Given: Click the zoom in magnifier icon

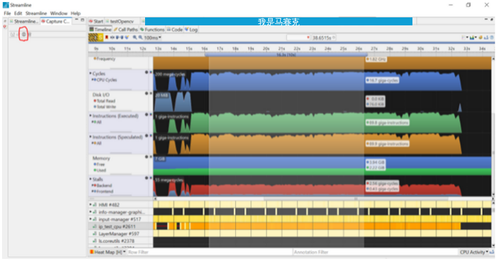Looking at the screenshot, I should [x=135, y=37].
